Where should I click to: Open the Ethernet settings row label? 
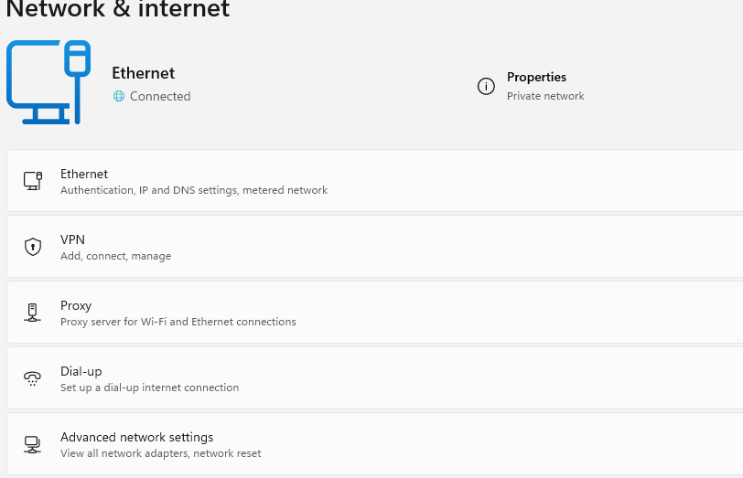[x=84, y=174]
